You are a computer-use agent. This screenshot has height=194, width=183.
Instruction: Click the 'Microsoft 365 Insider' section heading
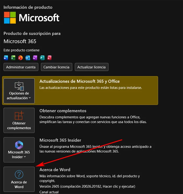pyautogui.click(x=60, y=140)
